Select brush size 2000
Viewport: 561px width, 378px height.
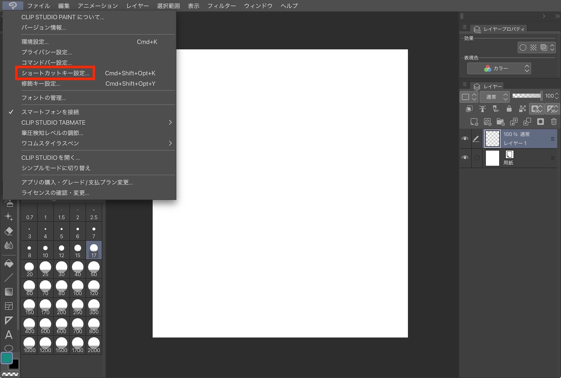coord(94,345)
